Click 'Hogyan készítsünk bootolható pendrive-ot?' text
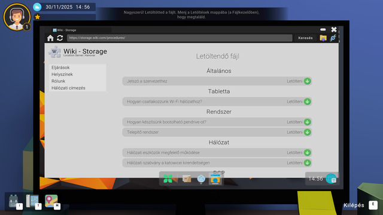Viewport: 383px width, 215px height. (x=166, y=122)
